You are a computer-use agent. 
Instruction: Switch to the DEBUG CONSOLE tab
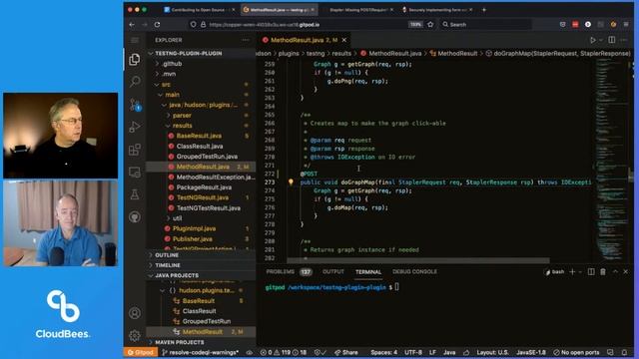point(414,271)
